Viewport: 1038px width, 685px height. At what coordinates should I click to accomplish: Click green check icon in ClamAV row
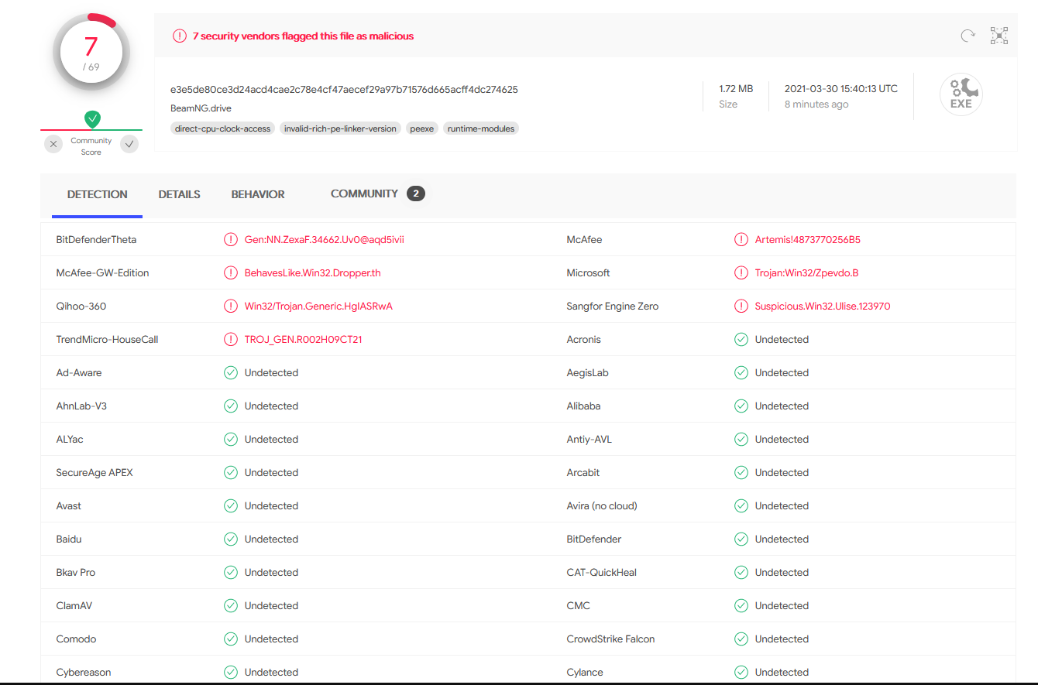click(x=231, y=606)
